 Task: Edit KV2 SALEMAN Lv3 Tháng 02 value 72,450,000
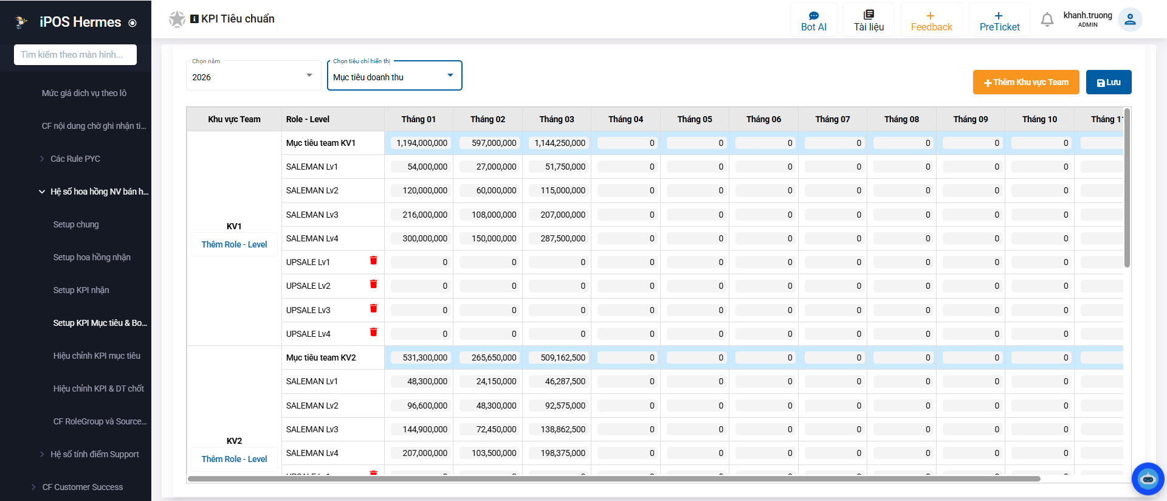489,429
